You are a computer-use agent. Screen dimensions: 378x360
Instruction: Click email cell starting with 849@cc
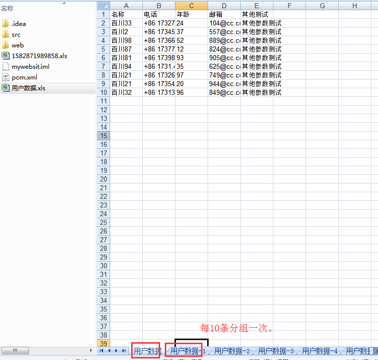click(x=224, y=92)
